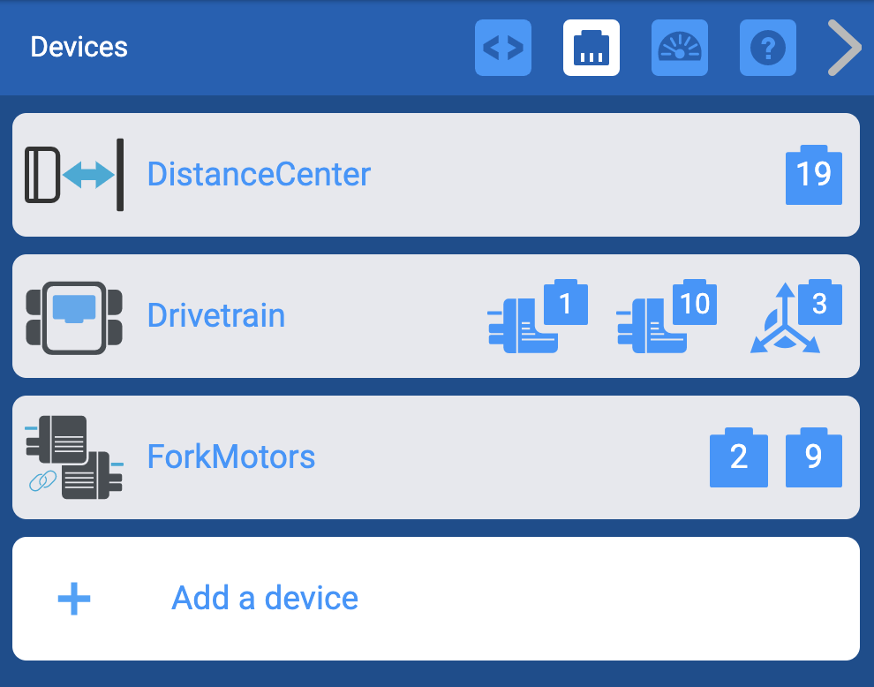Open the help icon
874x687 pixels.
[767, 48]
